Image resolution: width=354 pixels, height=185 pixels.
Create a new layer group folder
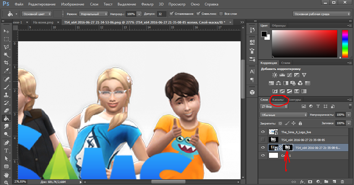326,181
